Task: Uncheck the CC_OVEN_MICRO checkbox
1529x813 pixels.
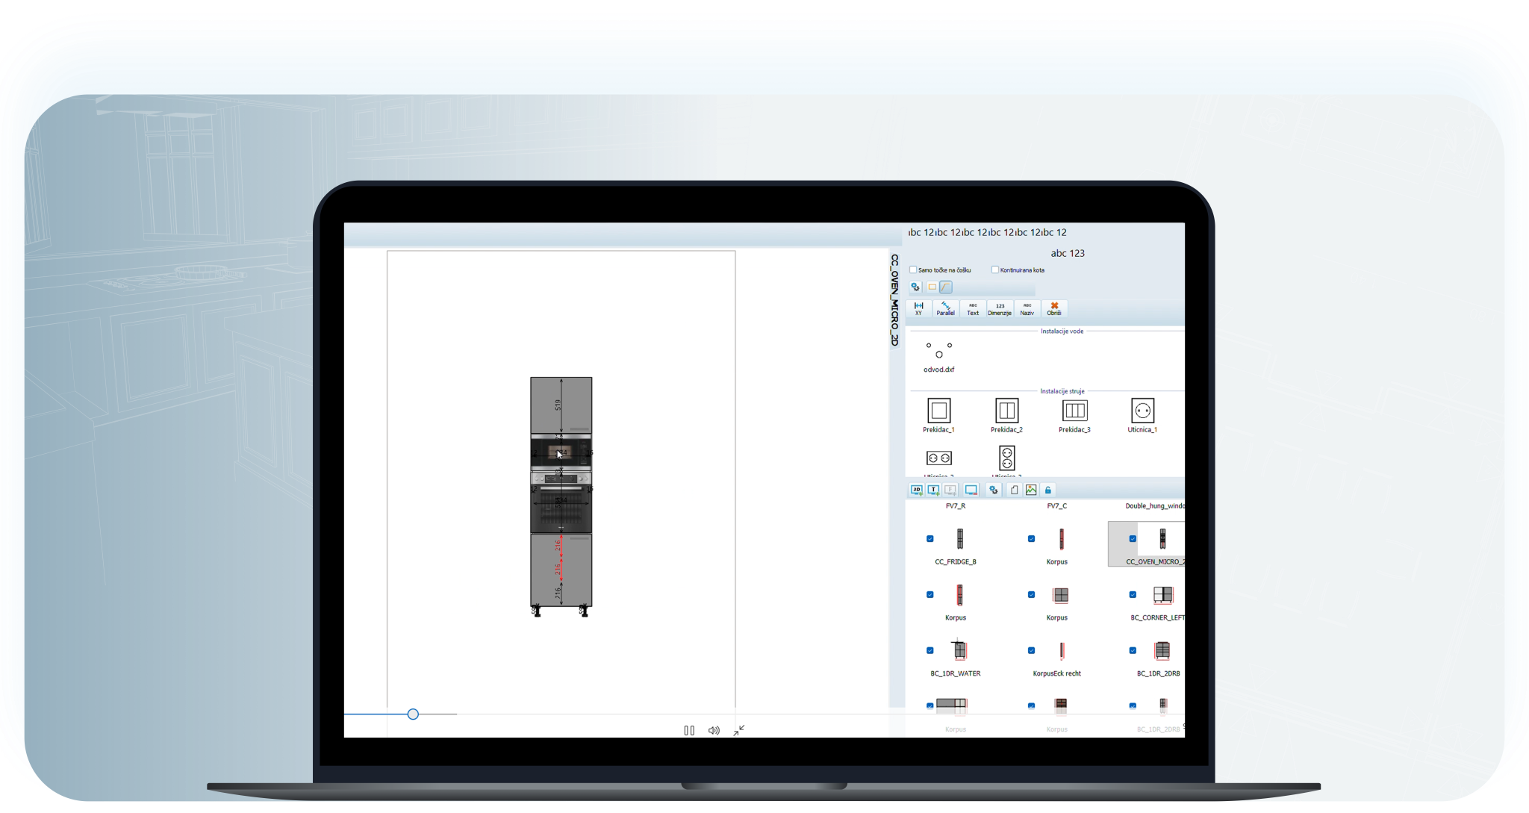Action: [x=1133, y=539]
